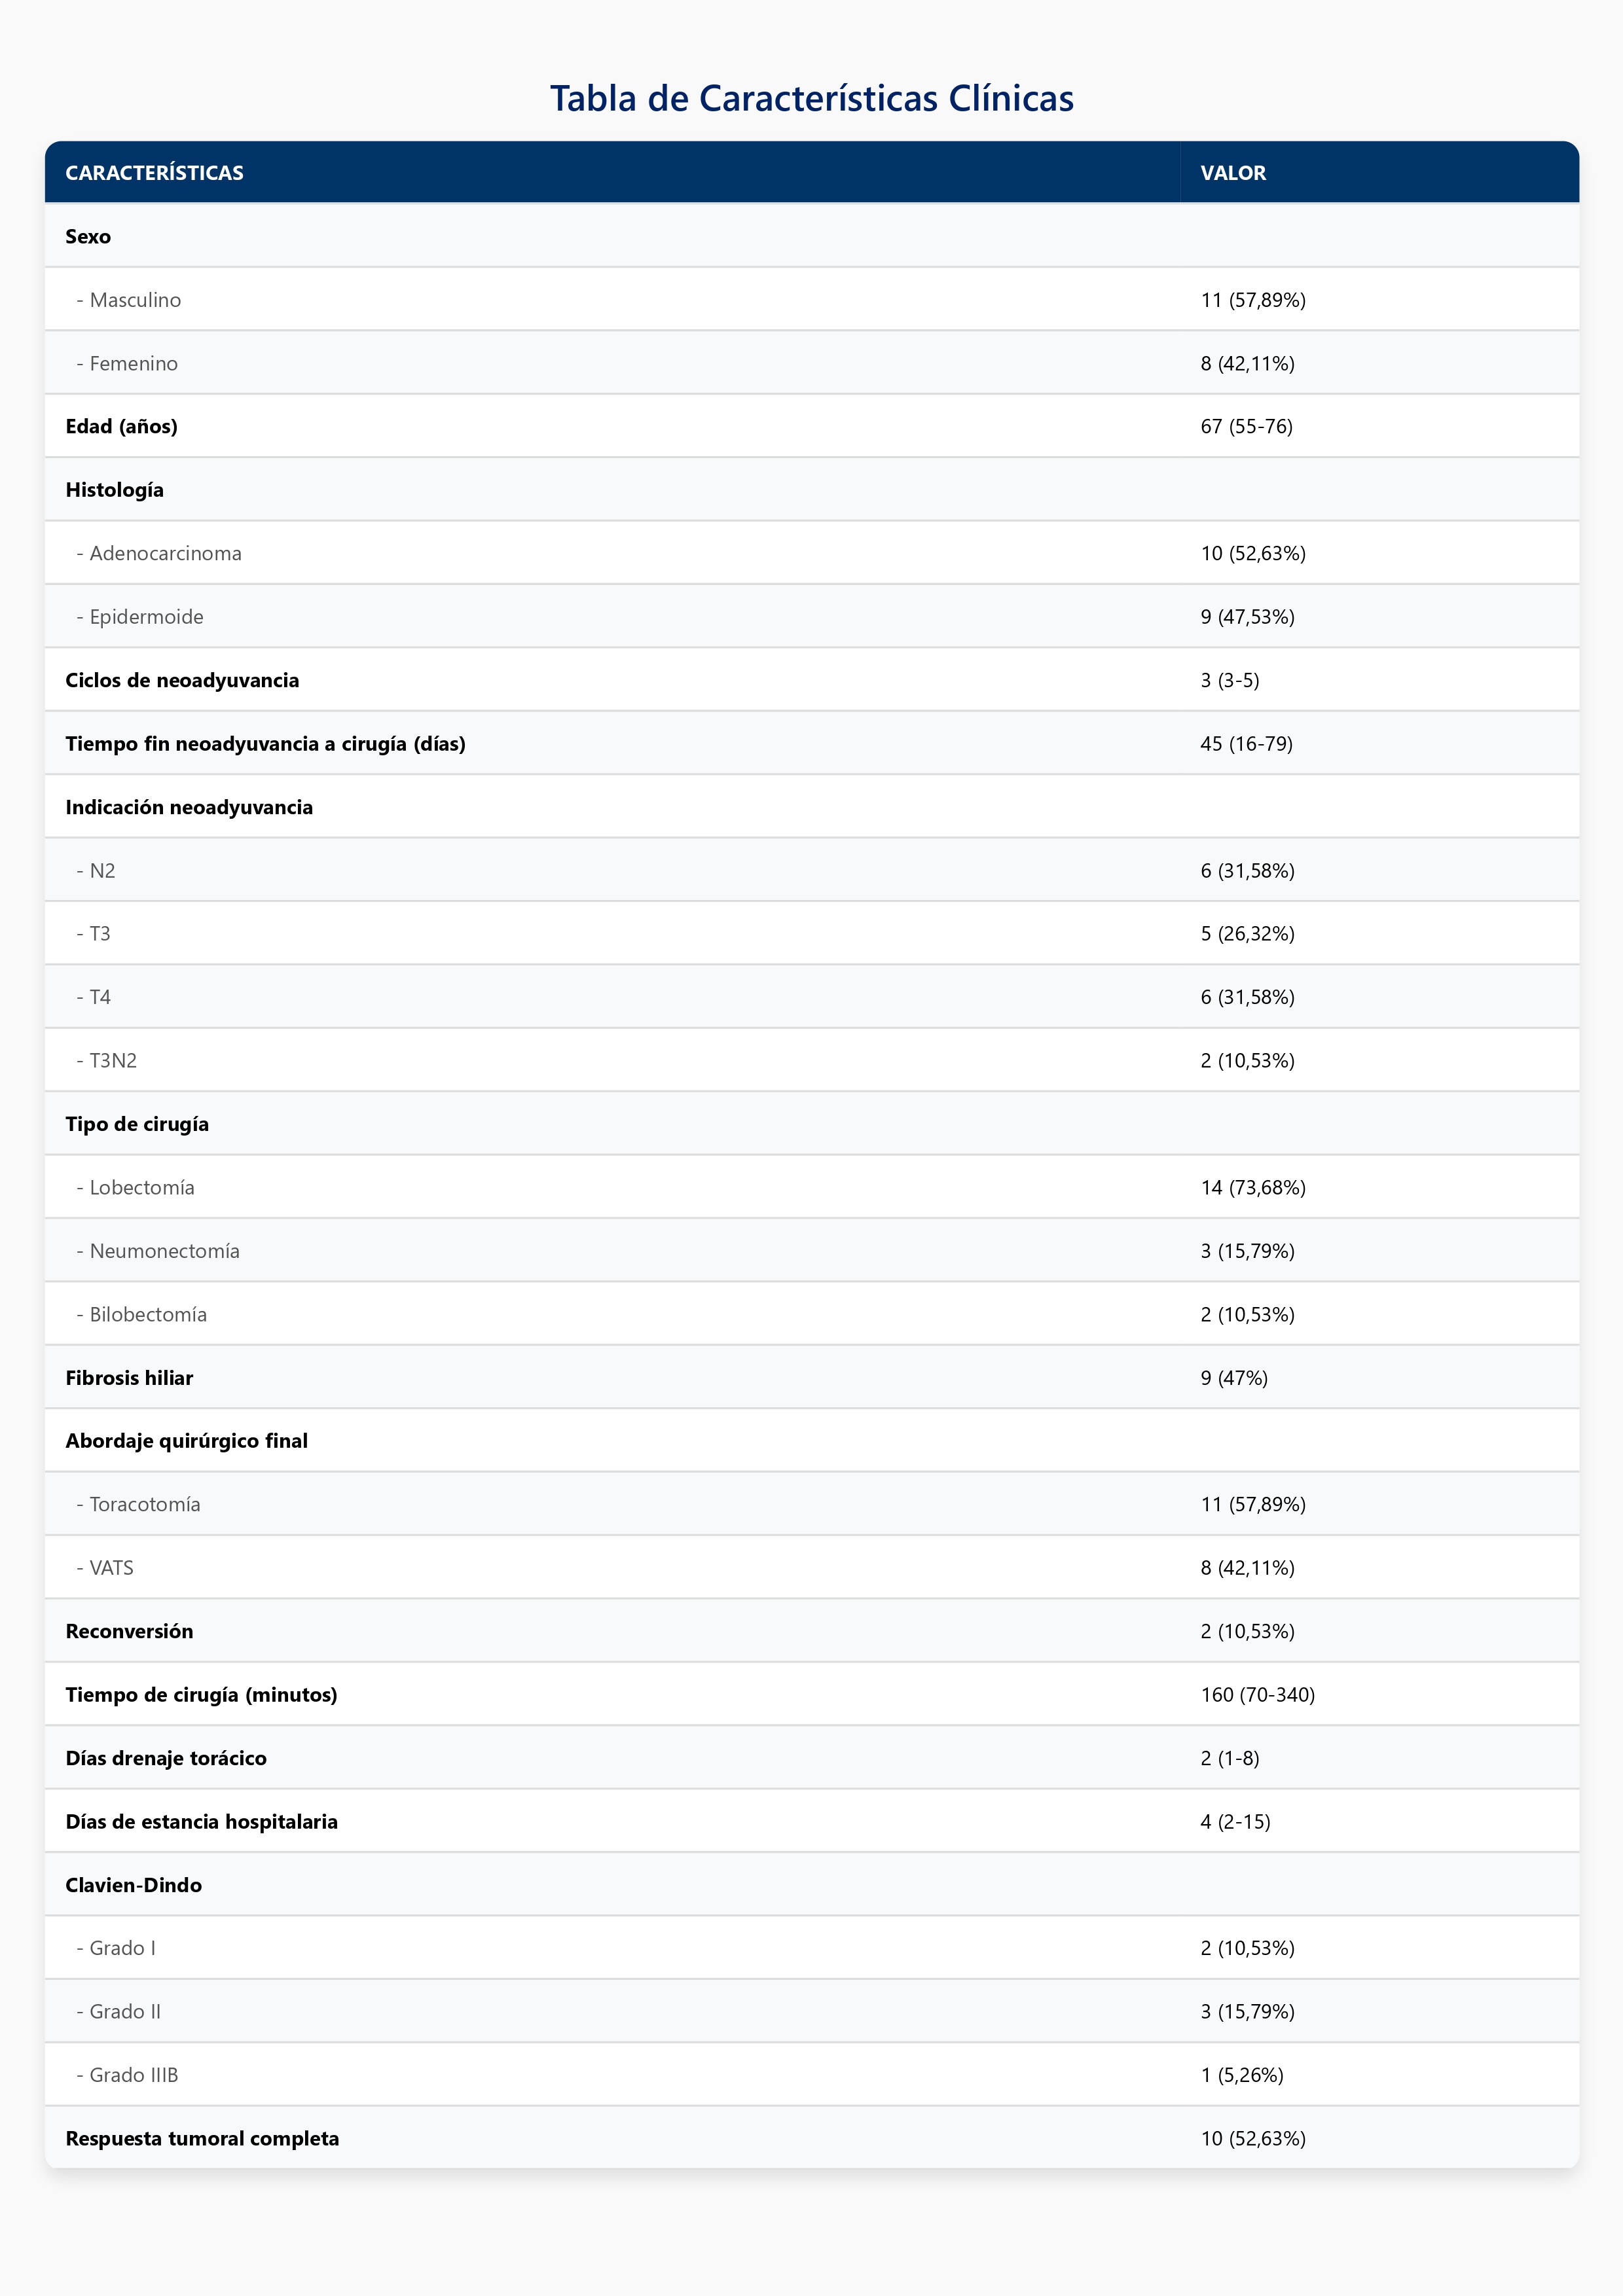
Task: Select the Masculino value 11 (57,89%)
Action: coord(1253,300)
